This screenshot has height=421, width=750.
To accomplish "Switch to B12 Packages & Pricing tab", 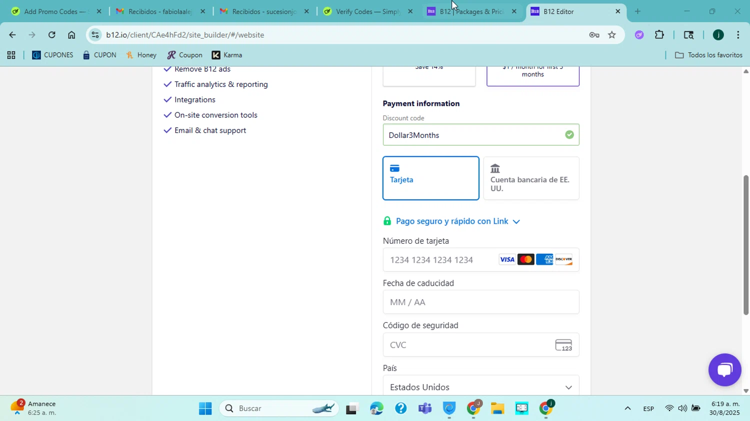I will 471,11.
